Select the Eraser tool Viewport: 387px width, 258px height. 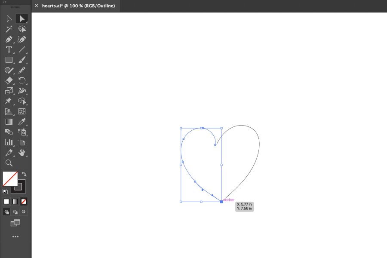(x=9, y=80)
